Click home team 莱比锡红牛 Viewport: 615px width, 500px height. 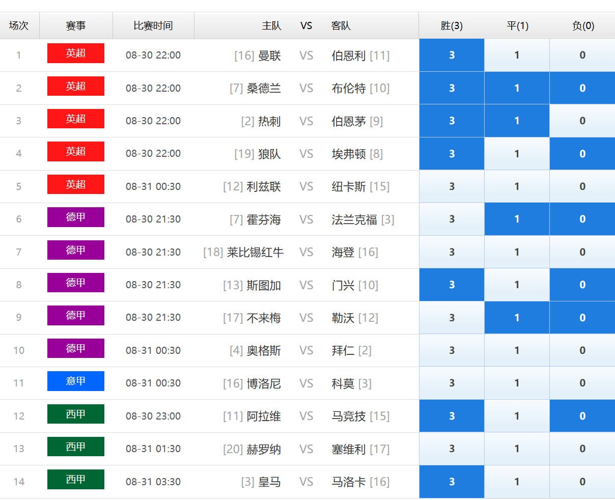click(x=255, y=252)
